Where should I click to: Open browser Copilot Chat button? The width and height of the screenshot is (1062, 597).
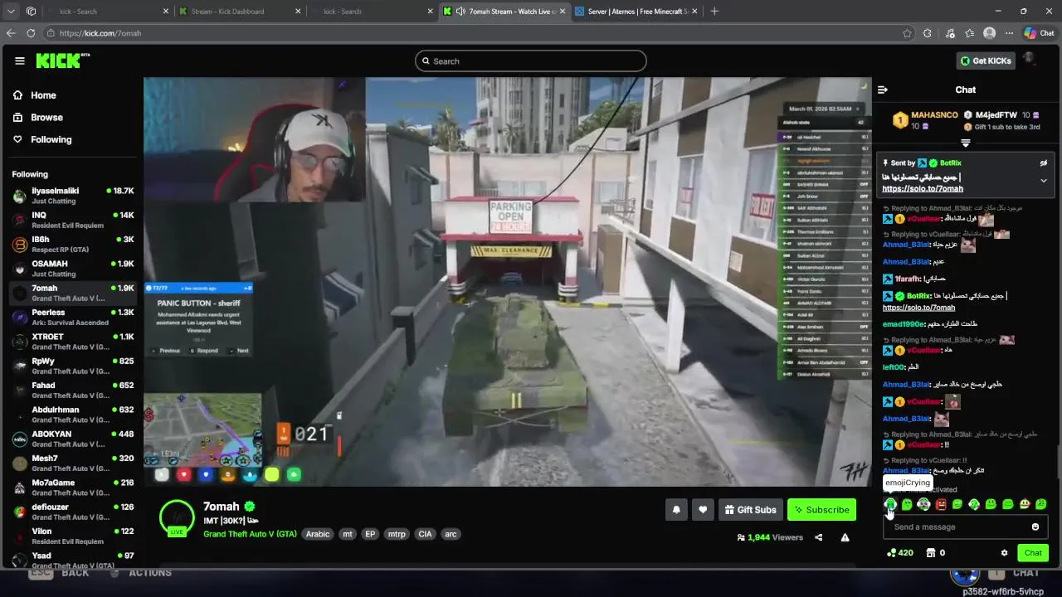coord(1039,33)
